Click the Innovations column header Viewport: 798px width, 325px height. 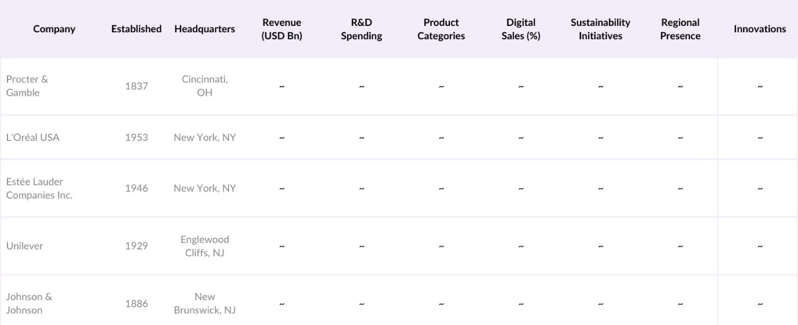[759, 29]
